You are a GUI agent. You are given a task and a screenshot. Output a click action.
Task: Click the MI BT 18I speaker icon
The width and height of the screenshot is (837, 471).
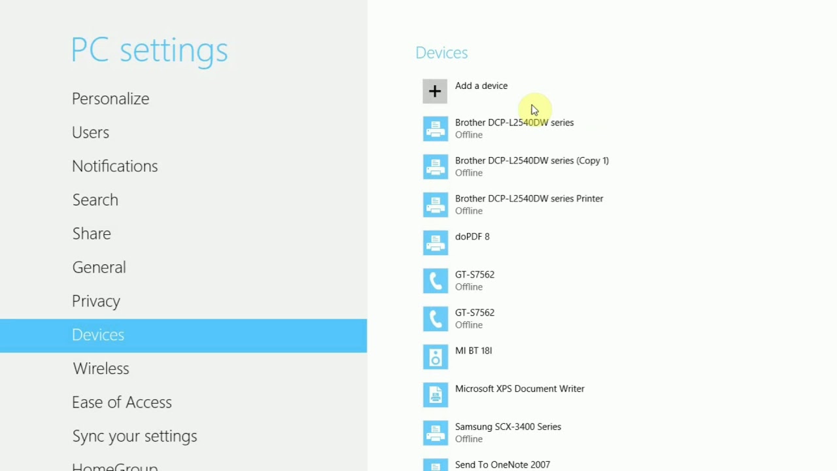[436, 357]
